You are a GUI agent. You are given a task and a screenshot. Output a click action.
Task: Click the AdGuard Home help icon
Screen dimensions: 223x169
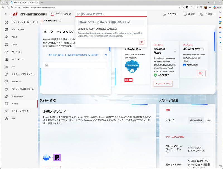click(175, 51)
